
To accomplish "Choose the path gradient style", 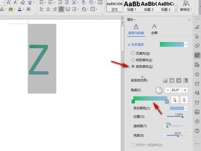I will pyautogui.click(x=186, y=81).
